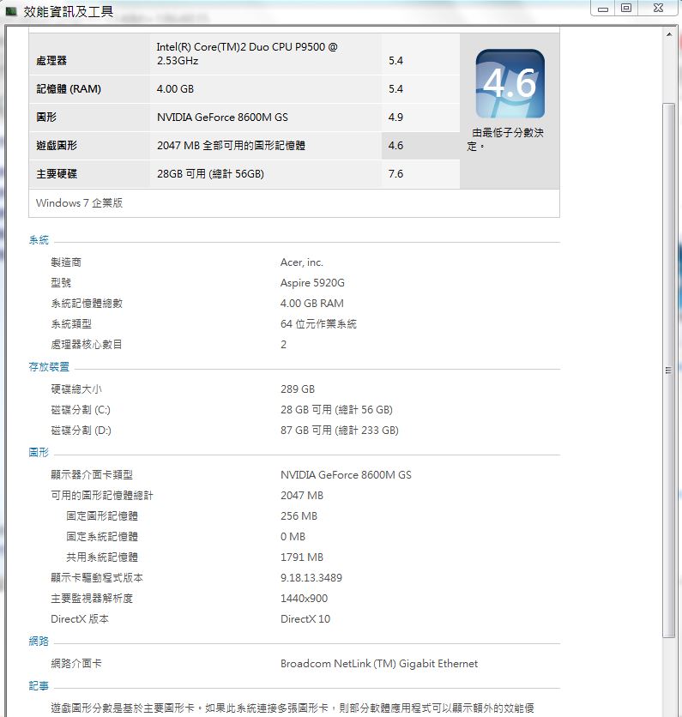This screenshot has width=682, height=717.
Task: Click the 型號 label
Action: (x=61, y=282)
